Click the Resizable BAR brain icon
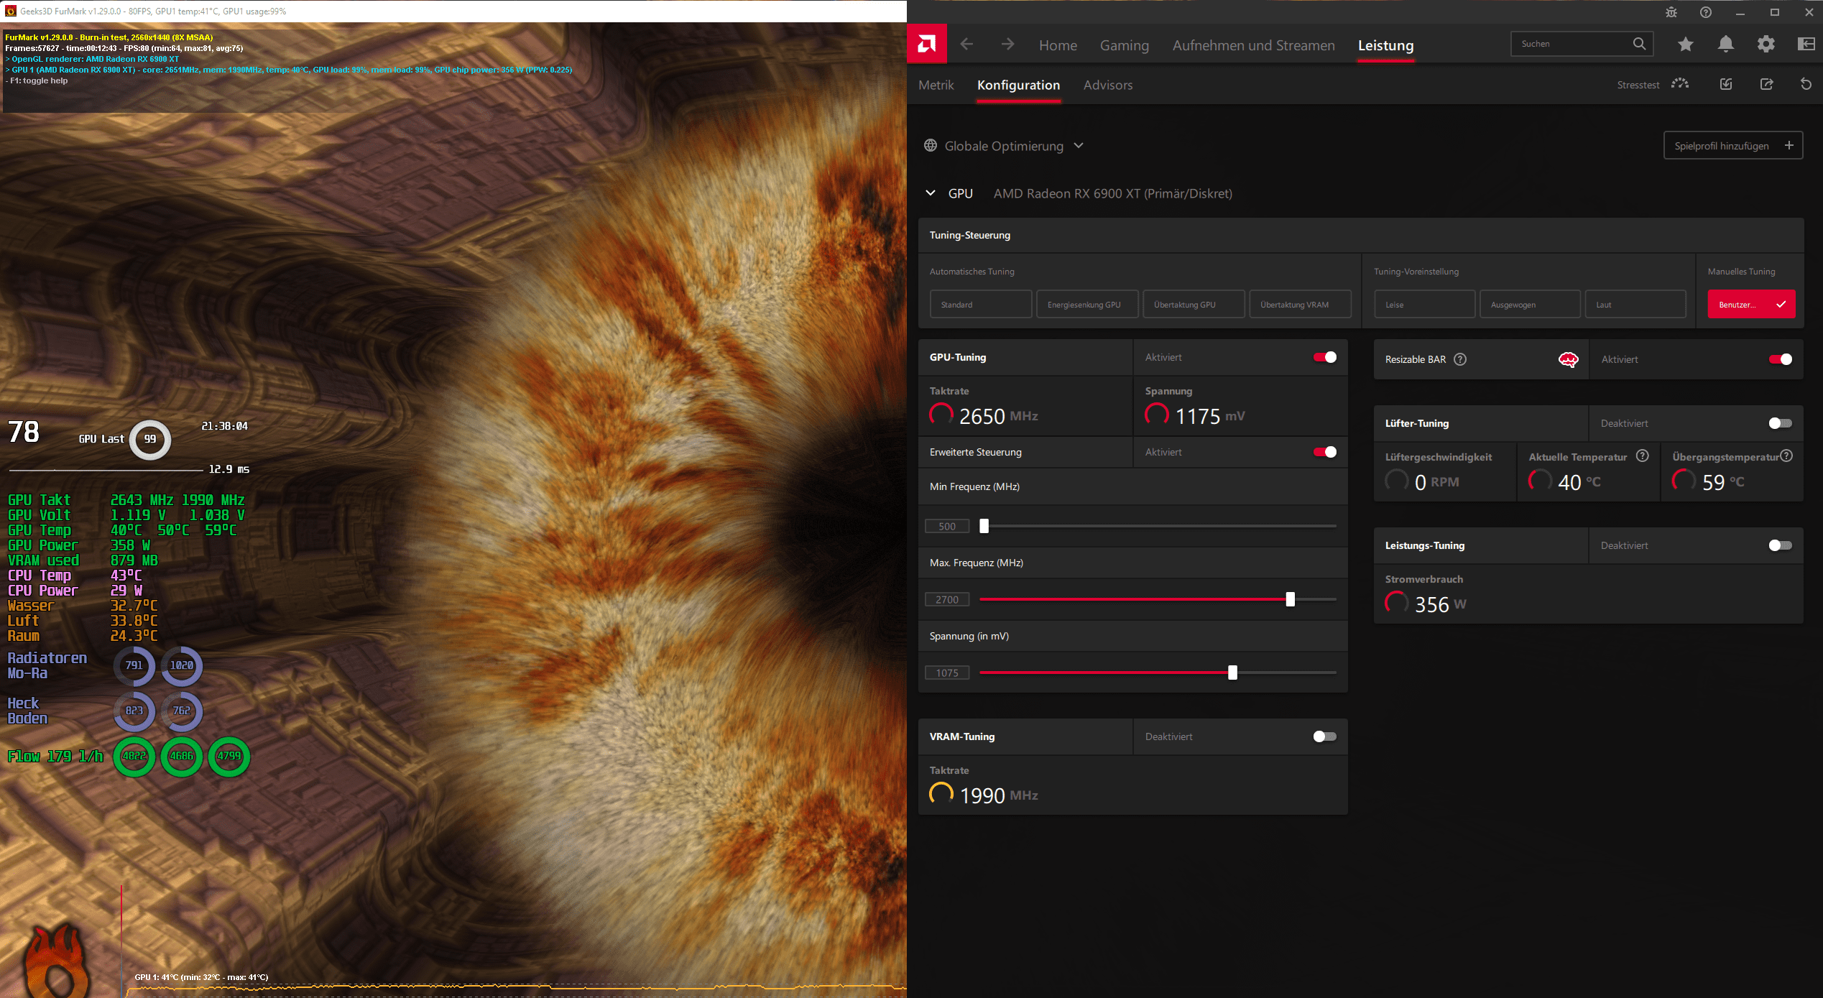This screenshot has width=1823, height=998. tap(1568, 359)
